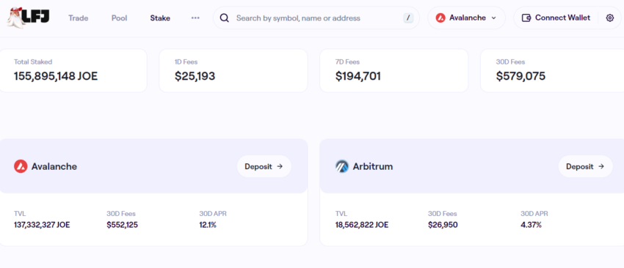Viewport: 624px width, 268px height.
Task: Click the chevron arrow in network selector
Action: tap(494, 18)
